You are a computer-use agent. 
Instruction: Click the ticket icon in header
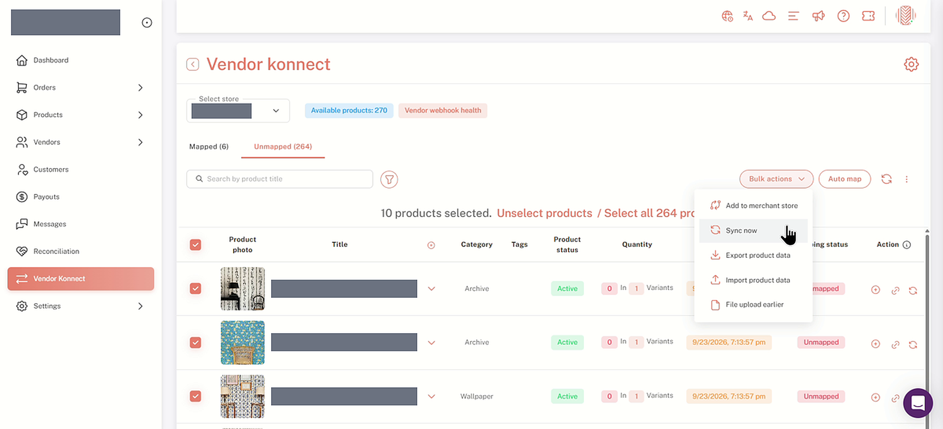coord(868,16)
